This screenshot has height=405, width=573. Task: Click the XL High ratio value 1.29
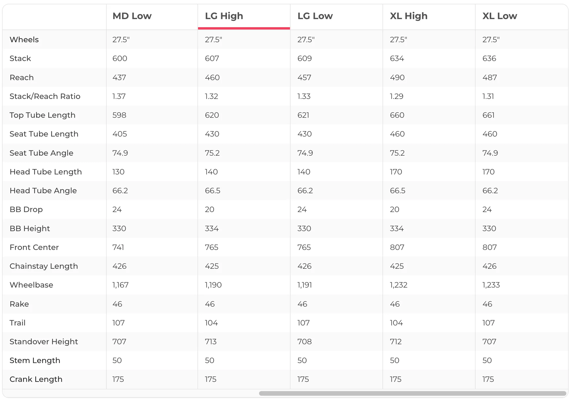tap(396, 96)
